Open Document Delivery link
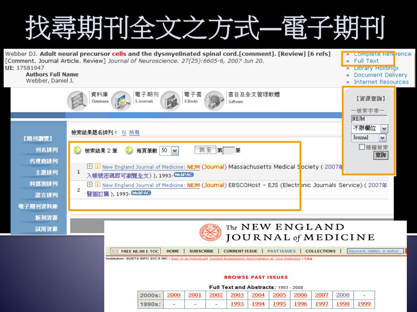The width and height of the screenshot is (417, 312). point(381,75)
